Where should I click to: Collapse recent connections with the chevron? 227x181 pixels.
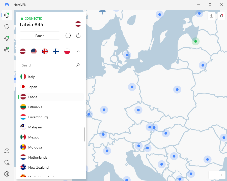(78, 51)
